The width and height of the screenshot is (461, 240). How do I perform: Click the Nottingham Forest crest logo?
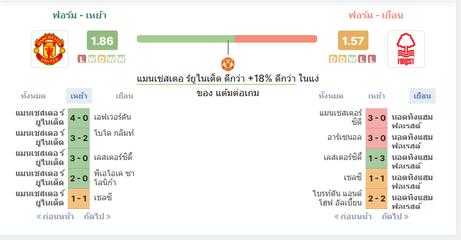406,49
